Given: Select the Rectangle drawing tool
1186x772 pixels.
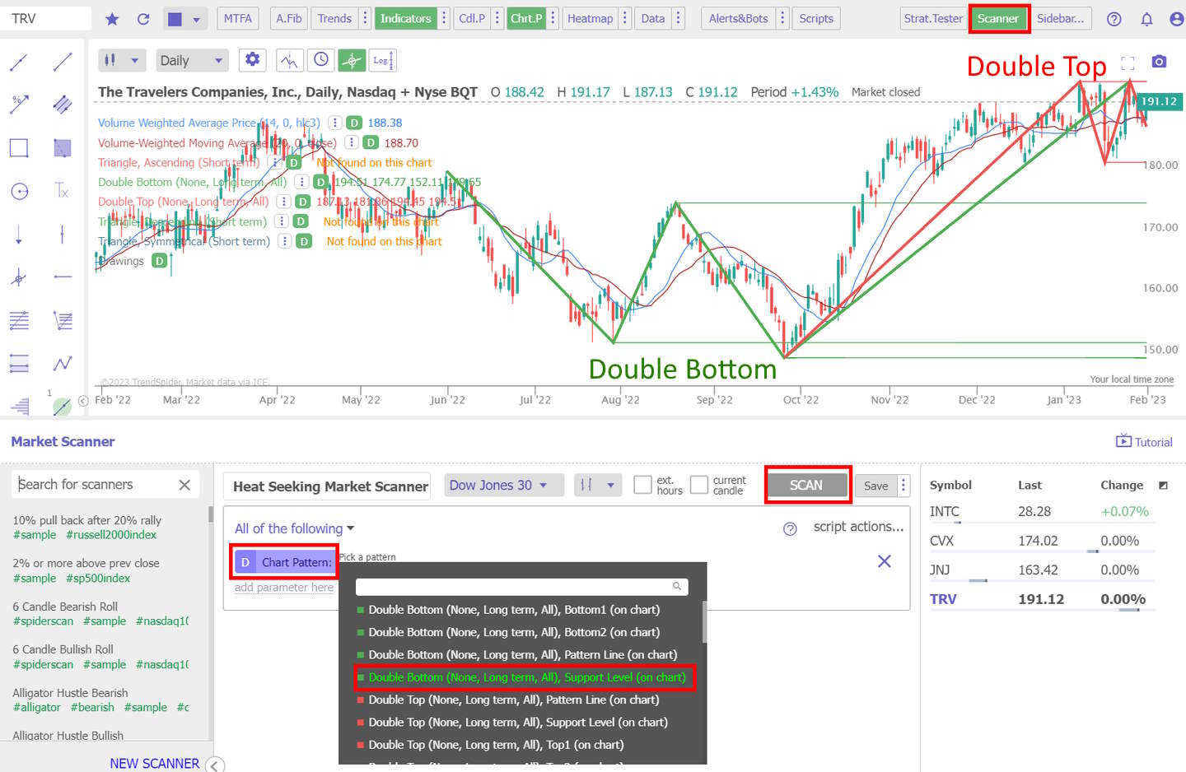Looking at the screenshot, I should pos(18,147).
